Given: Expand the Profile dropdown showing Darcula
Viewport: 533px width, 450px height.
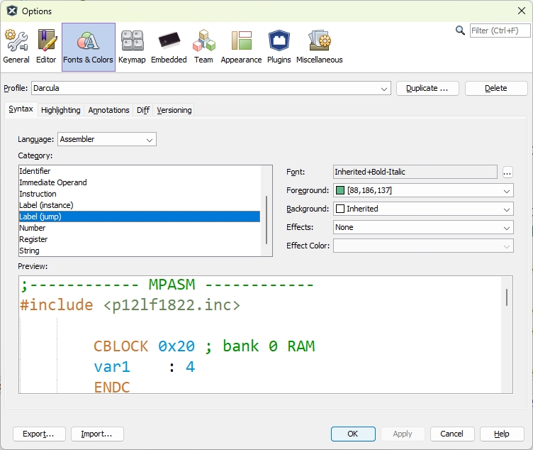Looking at the screenshot, I should tap(211, 88).
